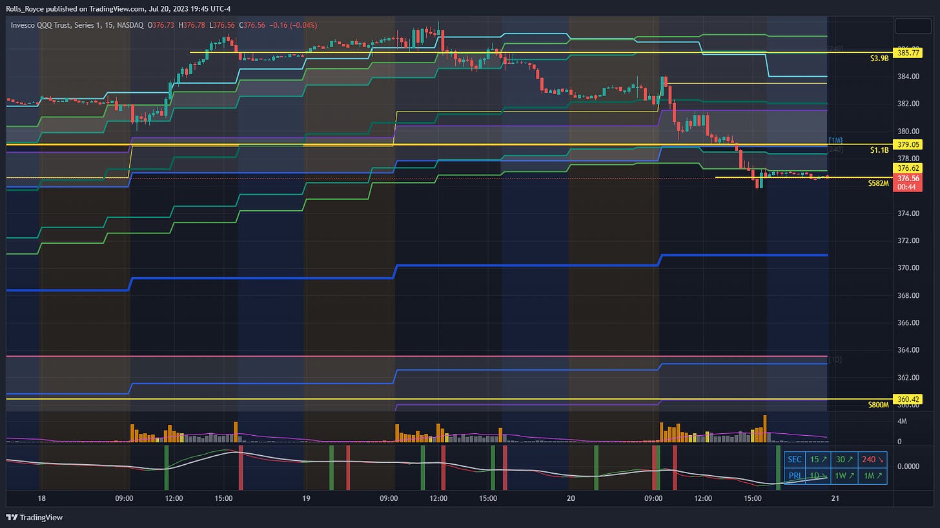Click the Invesco QQQ Trust symbol title

(77, 26)
